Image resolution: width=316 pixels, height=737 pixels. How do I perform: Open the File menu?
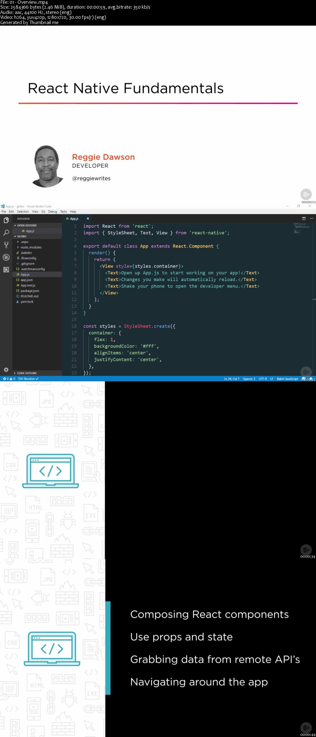pos(4,211)
